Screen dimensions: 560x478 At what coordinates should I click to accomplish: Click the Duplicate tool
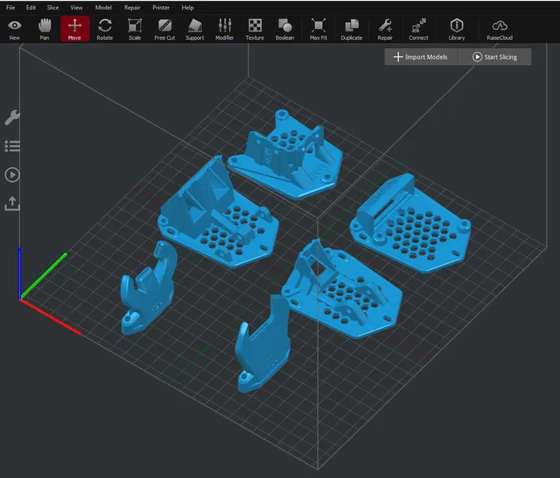coord(351,29)
